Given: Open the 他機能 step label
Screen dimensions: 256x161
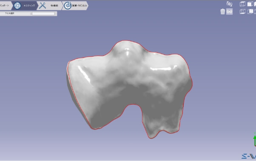Looking at the screenshot, I should [x=54, y=6].
